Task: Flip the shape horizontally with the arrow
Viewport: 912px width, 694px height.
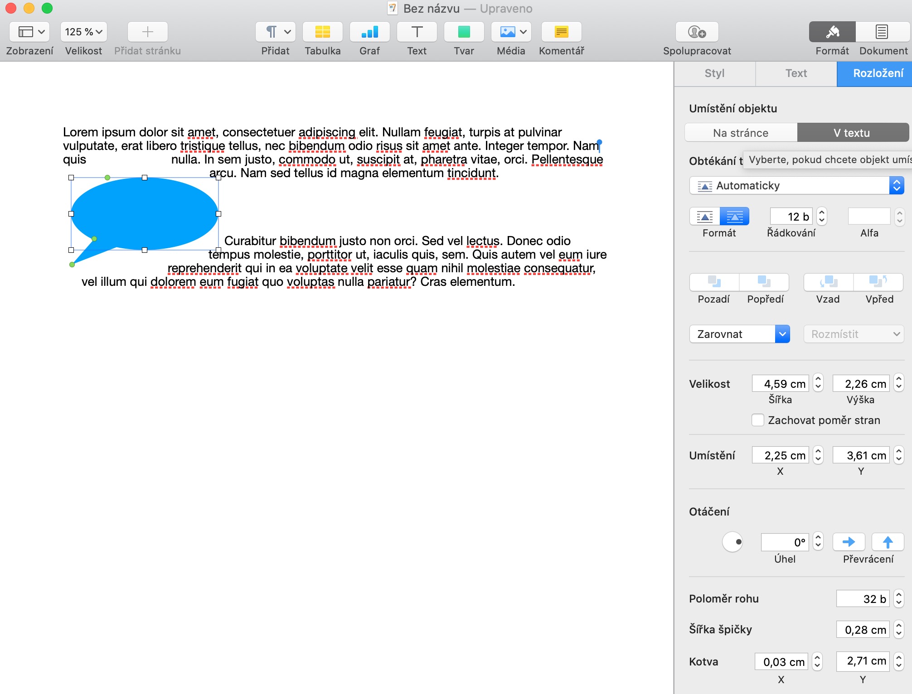Action: click(849, 542)
